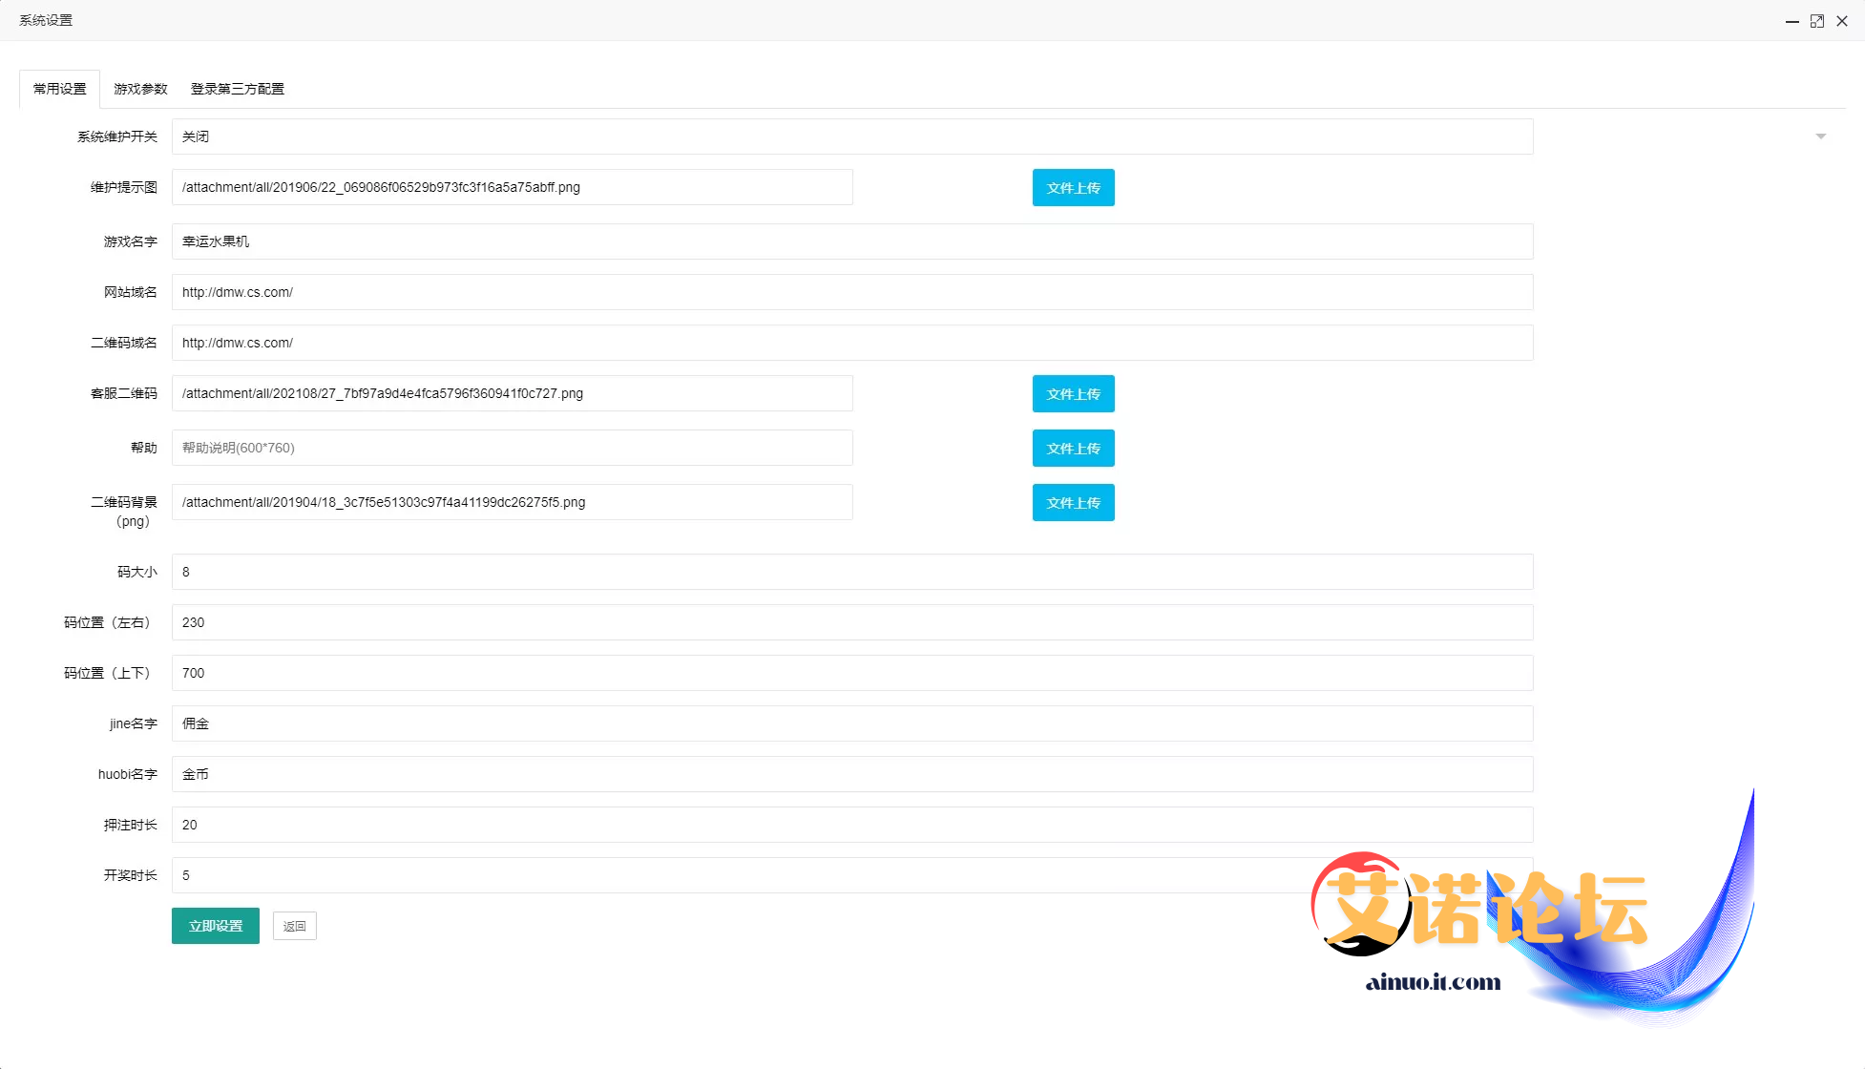The width and height of the screenshot is (1865, 1069).
Task: Open the 系统维护开关 dropdown showing 关闭
Action: 852,136
